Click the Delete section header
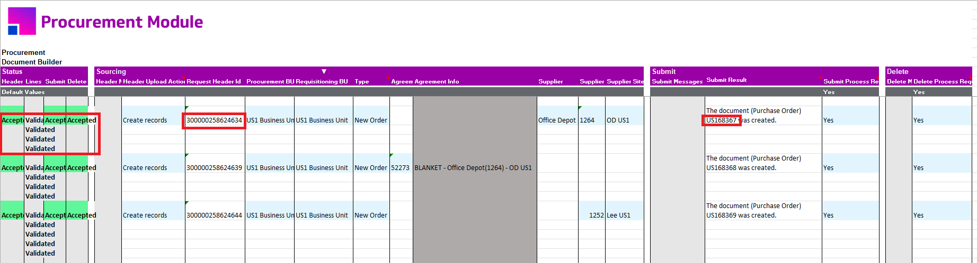The image size is (977, 263). [x=898, y=71]
